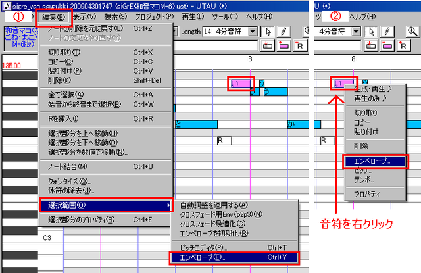The width and height of the screenshot is (421, 273).
Task: Choose 休符の除去(J)...
Action: (x=106, y=191)
